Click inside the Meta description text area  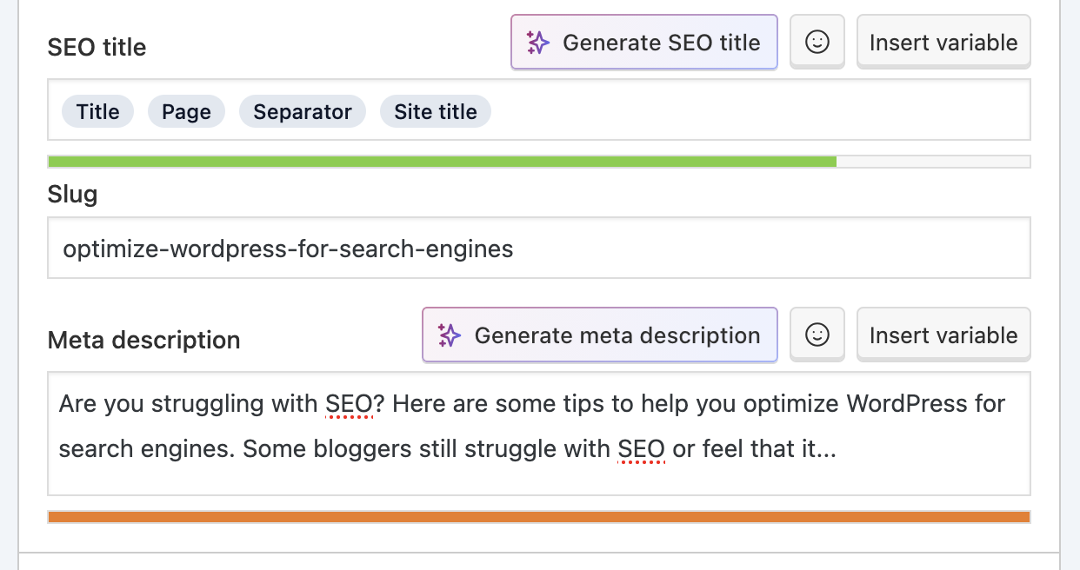pos(539,434)
